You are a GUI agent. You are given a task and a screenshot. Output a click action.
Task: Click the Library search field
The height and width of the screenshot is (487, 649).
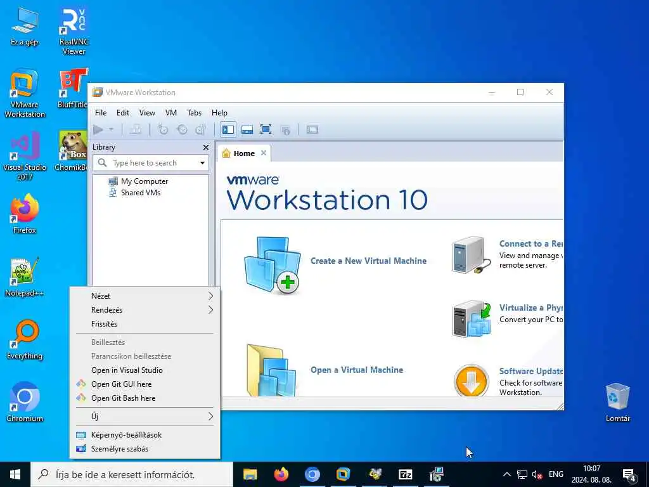pyautogui.click(x=151, y=163)
